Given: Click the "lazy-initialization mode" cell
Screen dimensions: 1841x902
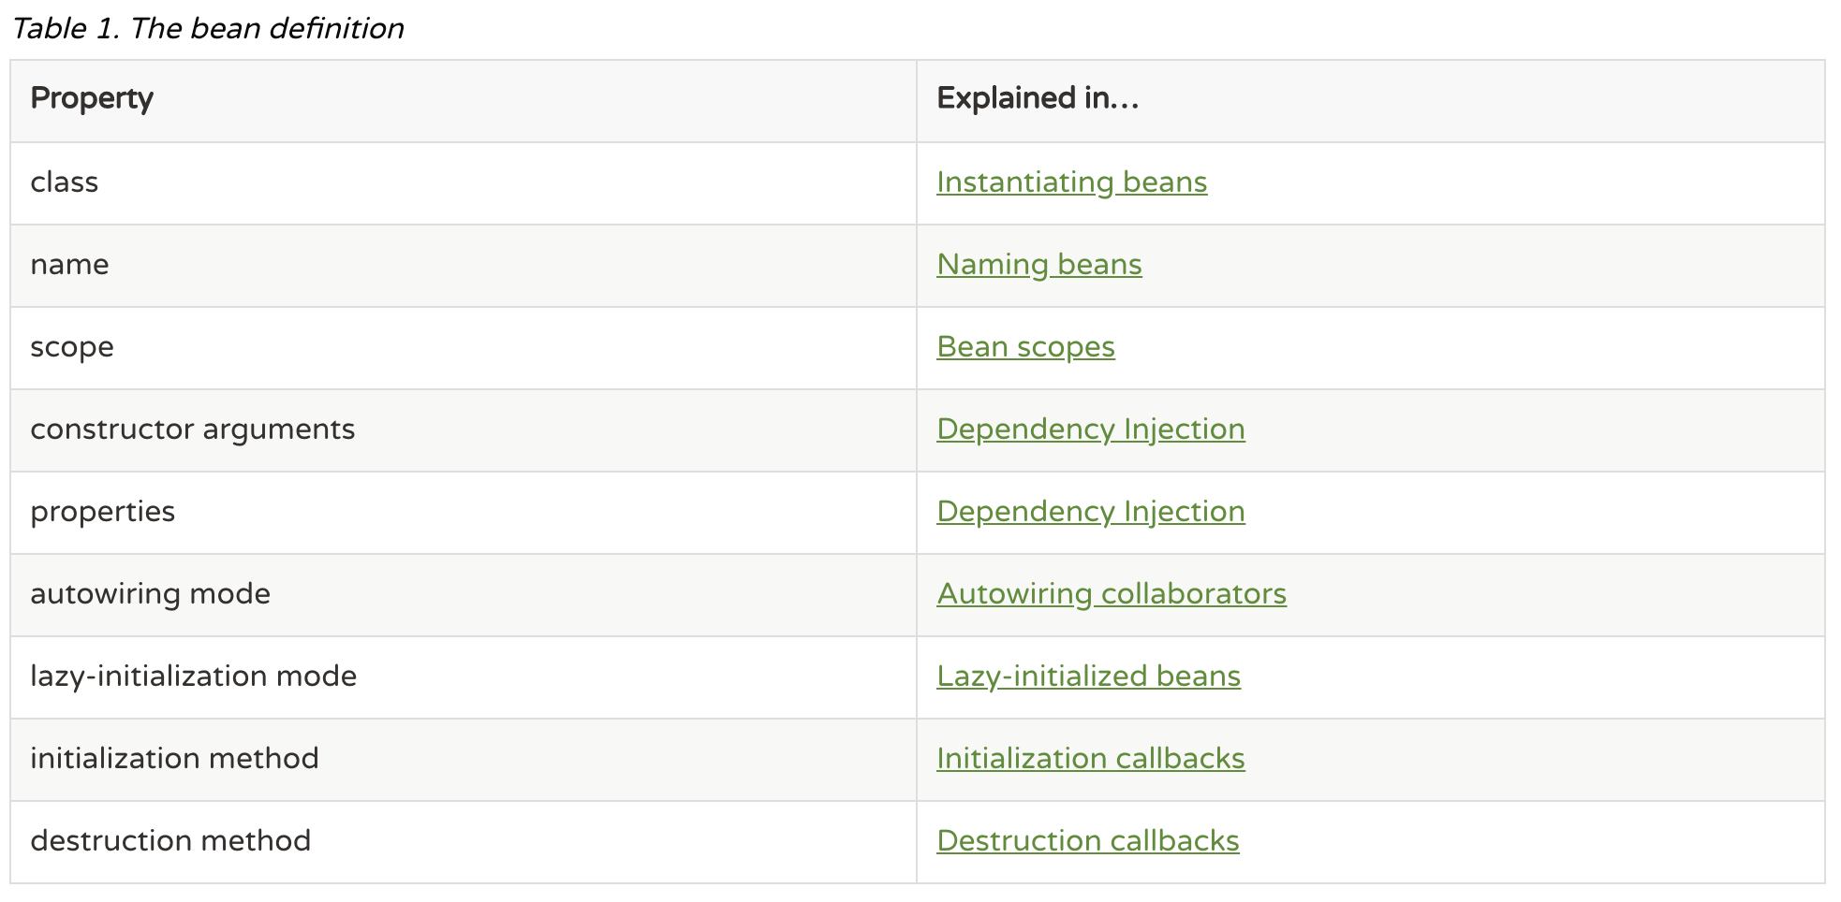Looking at the screenshot, I should 193,676.
